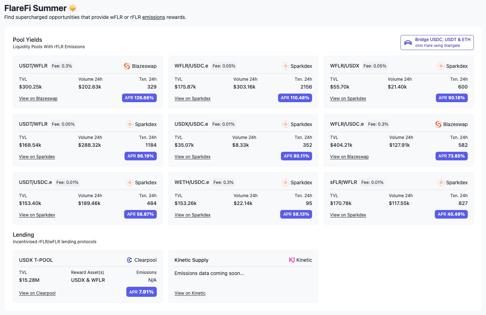Click the APR 110.48% badge

(295, 98)
